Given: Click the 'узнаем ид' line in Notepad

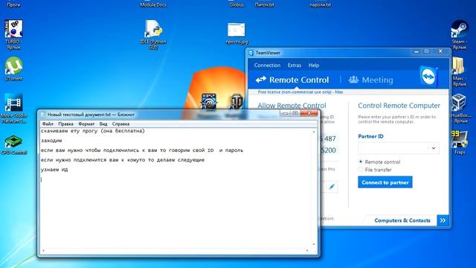Looking at the screenshot, I should [54, 170].
